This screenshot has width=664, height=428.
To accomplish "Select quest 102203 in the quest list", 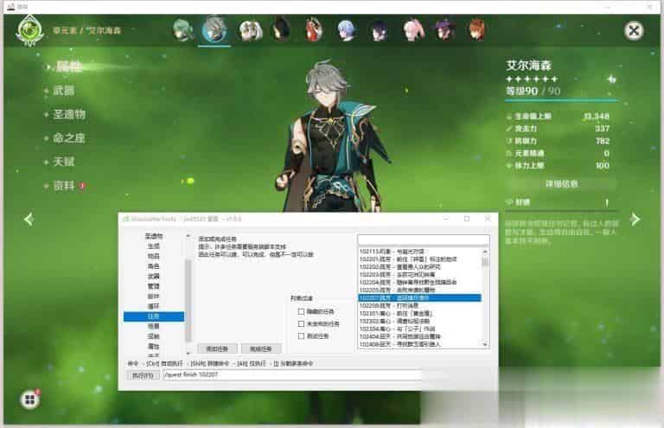I will (x=419, y=274).
